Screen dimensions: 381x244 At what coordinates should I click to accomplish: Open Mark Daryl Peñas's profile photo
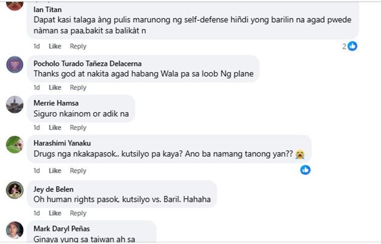pos(15,230)
